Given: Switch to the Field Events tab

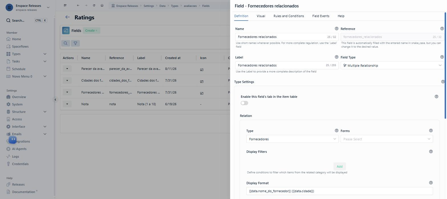Looking at the screenshot, I should click(x=321, y=16).
